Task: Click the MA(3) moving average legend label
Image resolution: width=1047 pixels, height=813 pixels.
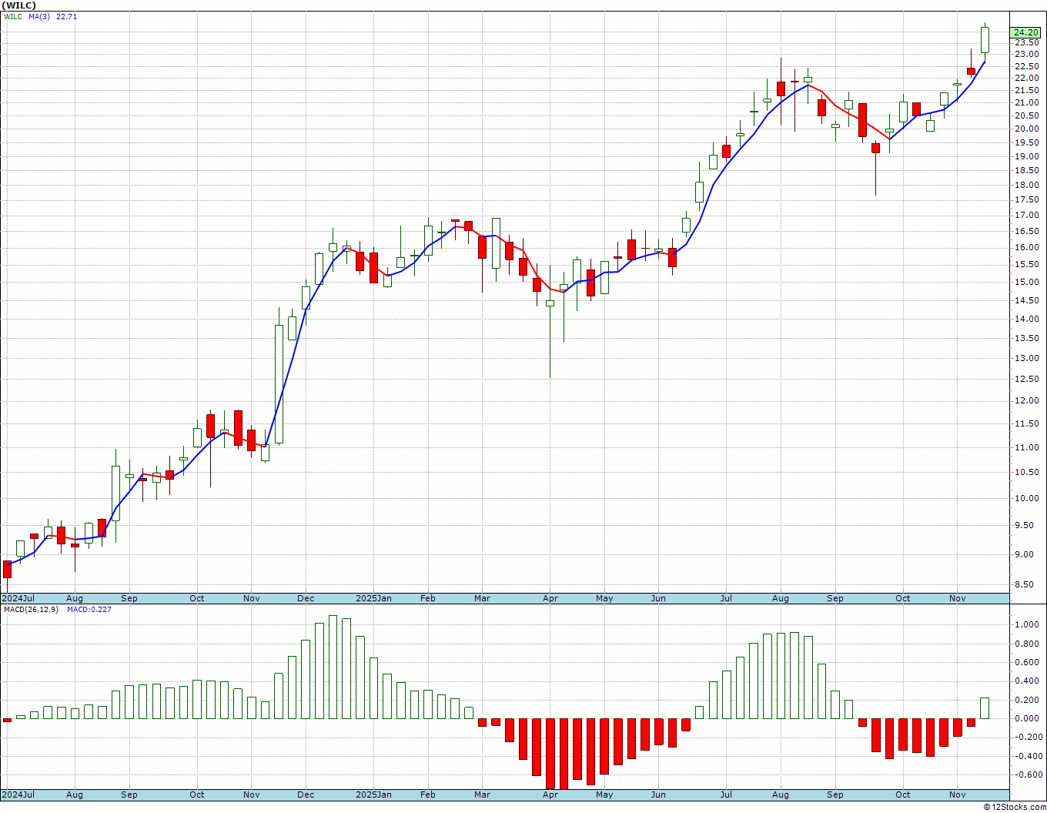Action: (39, 16)
